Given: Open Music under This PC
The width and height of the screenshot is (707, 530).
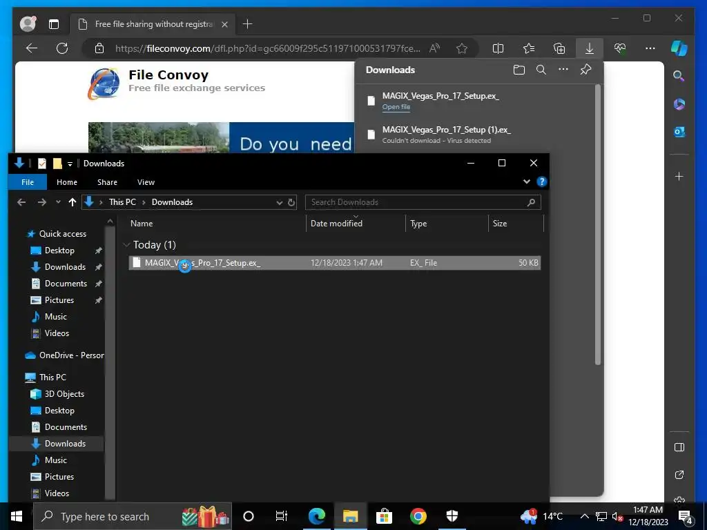Looking at the screenshot, I should tap(55, 460).
